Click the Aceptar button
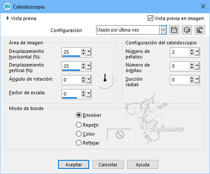This screenshot has height=174, width=210. 73,165
